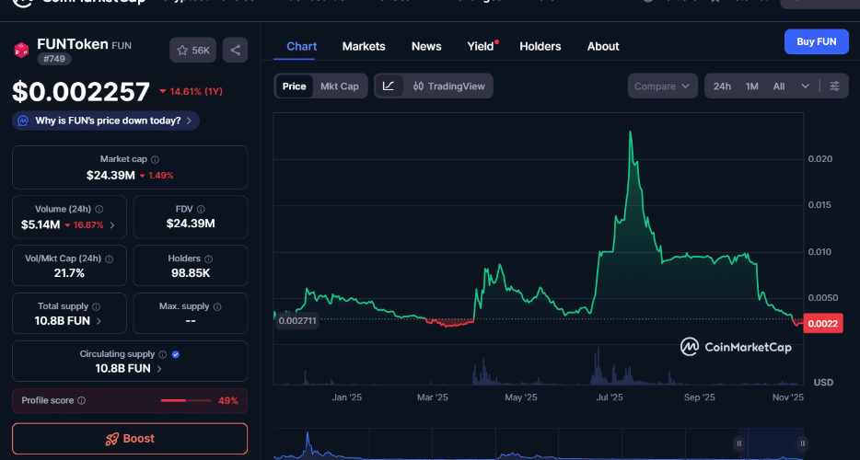Select the line chart type icon

[x=389, y=86]
